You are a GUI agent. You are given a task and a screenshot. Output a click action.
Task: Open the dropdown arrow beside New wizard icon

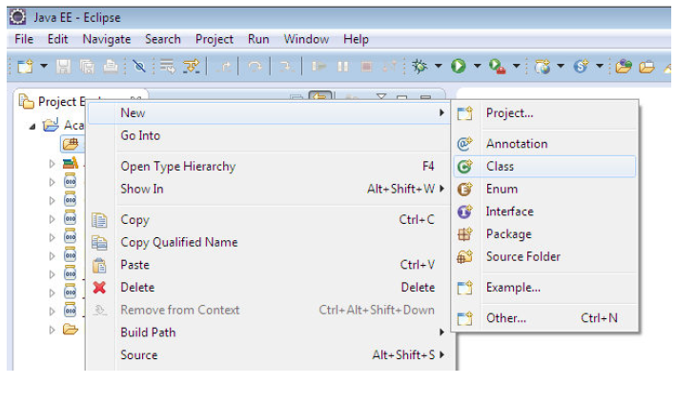(44, 67)
